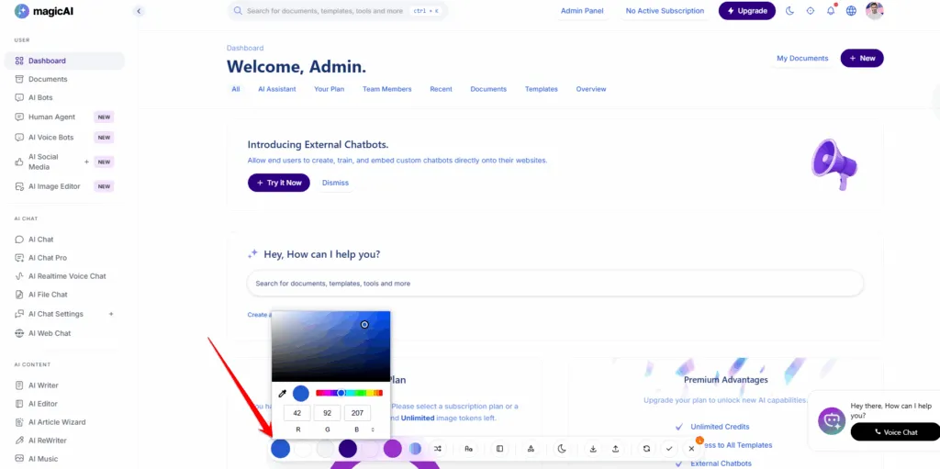This screenshot has width=940, height=469.
Task: Click the shapes icon in the theme toolbar
Action: (x=532, y=449)
